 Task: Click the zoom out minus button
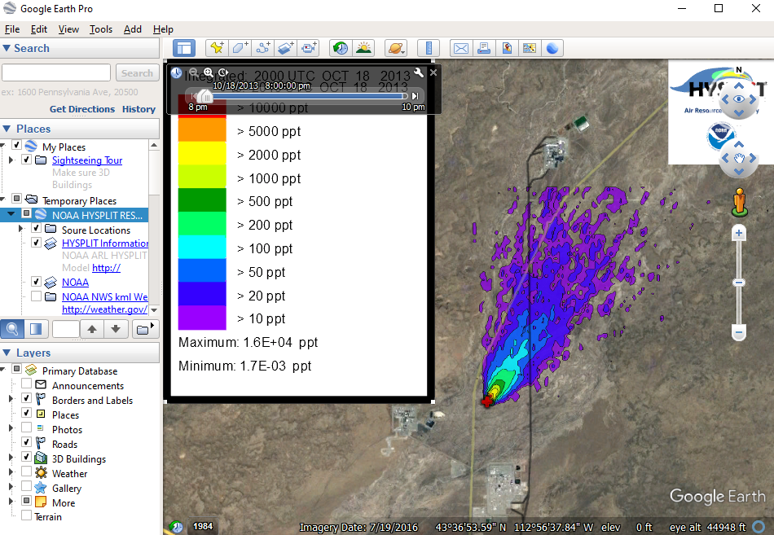pos(738,333)
